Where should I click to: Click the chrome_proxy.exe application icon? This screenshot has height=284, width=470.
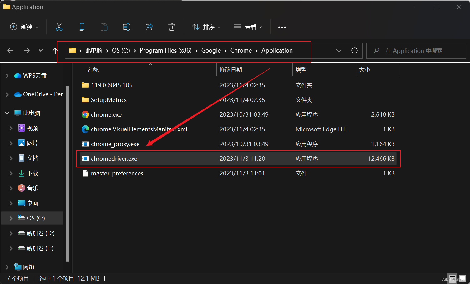coord(85,144)
